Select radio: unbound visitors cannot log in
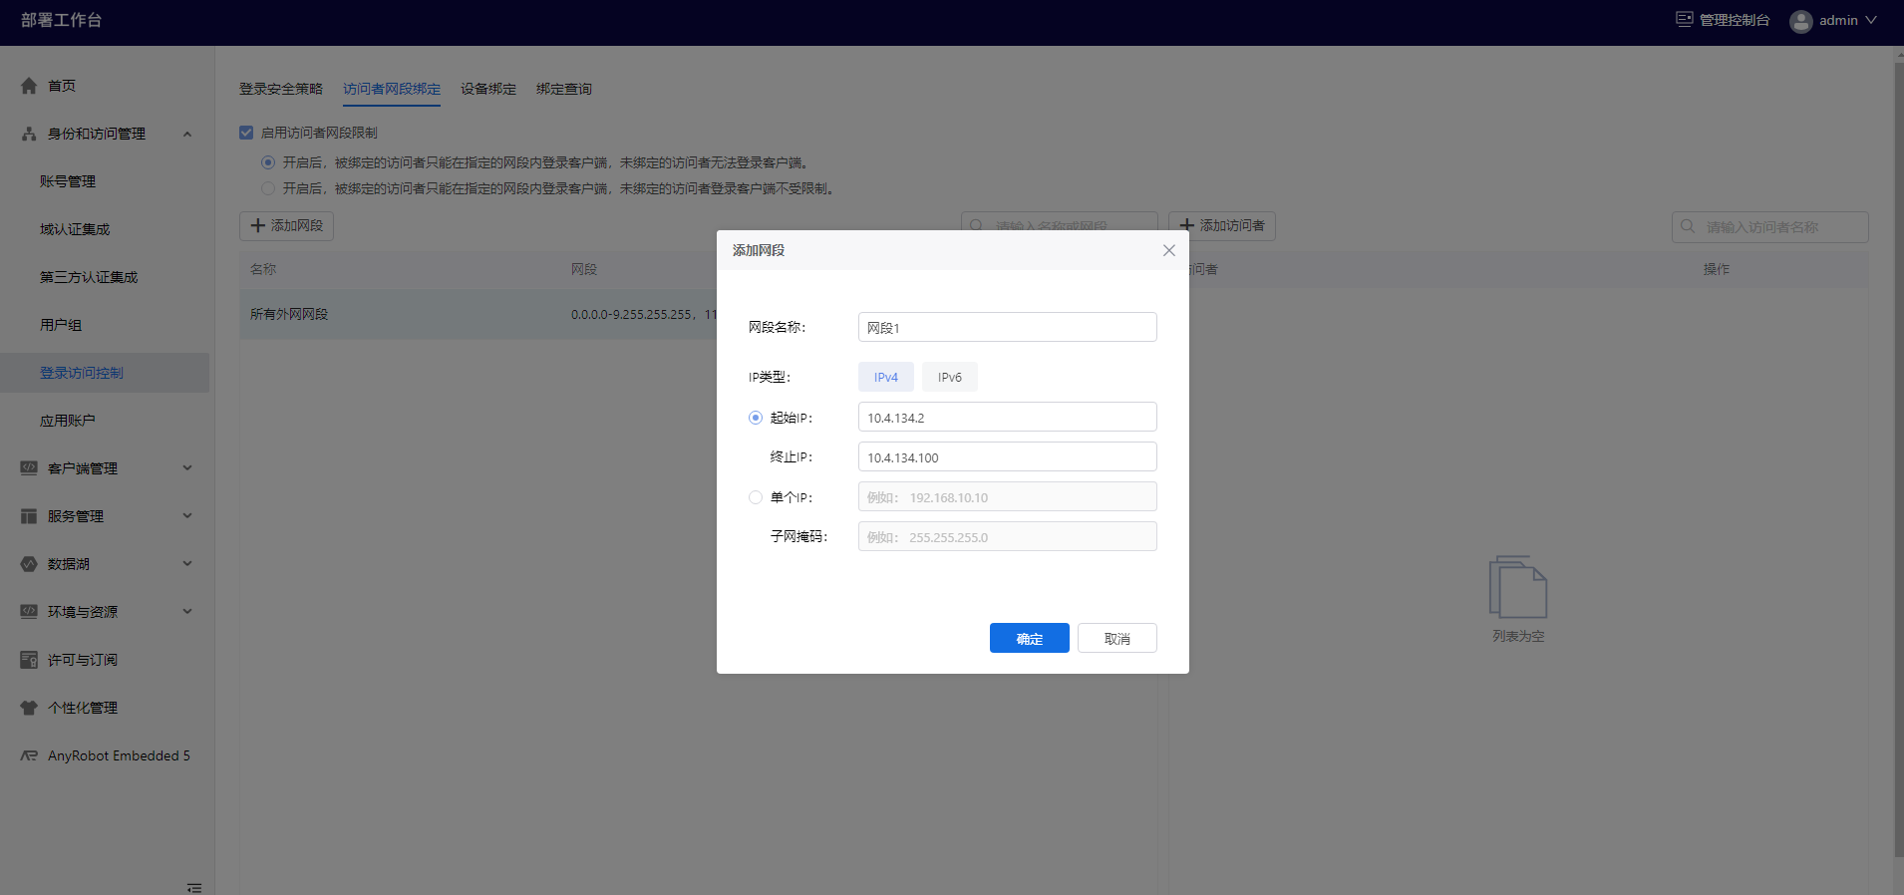The width and height of the screenshot is (1904, 895). [268, 162]
